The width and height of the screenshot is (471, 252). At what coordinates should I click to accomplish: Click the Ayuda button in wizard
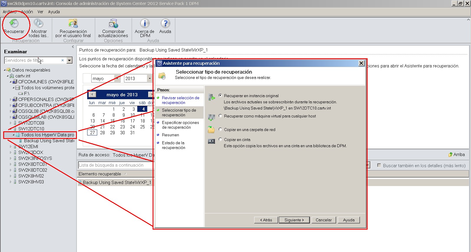point(349,220)
